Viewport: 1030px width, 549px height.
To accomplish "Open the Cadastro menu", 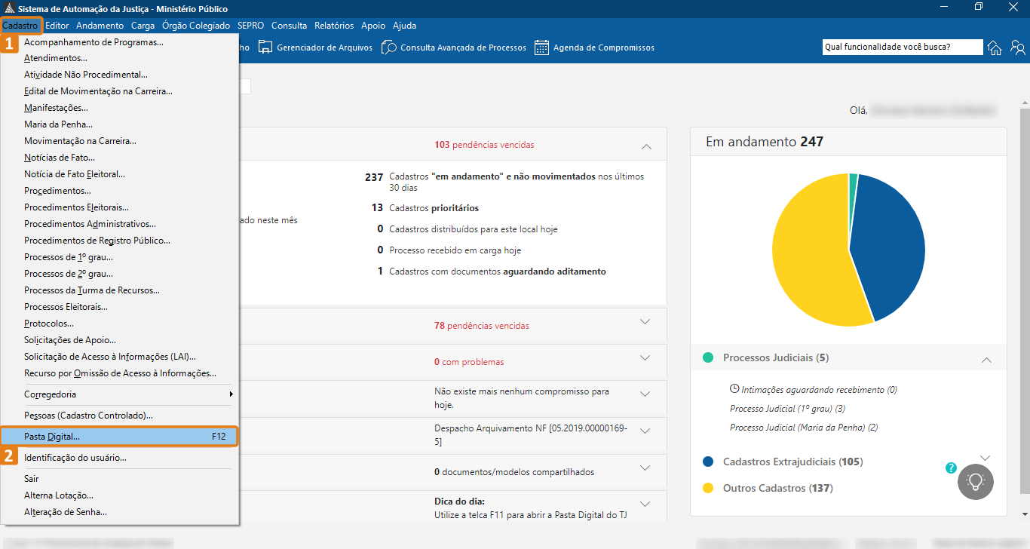I will tap(20, 26).
